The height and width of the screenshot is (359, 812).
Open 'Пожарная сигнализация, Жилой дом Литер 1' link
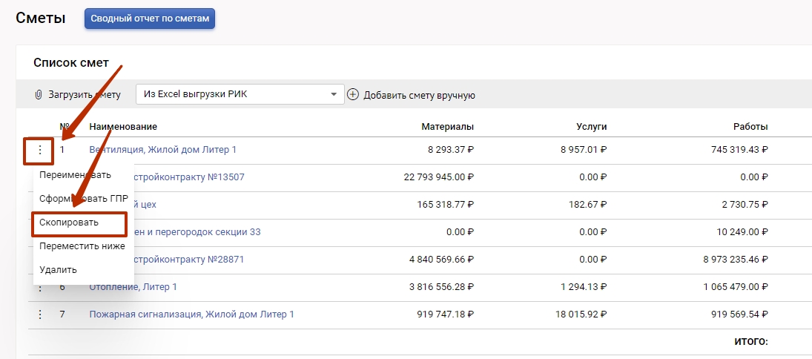click(x=191, y=314)
